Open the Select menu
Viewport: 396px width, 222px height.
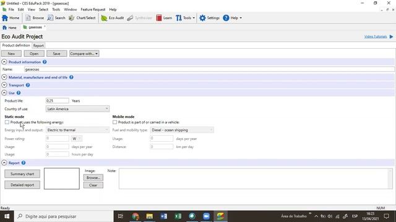pyautogui.click(x=43, y=9)
